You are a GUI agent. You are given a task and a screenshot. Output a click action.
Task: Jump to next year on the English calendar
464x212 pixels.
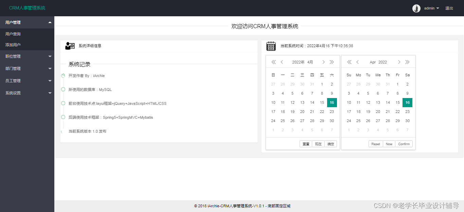(407, 62)
